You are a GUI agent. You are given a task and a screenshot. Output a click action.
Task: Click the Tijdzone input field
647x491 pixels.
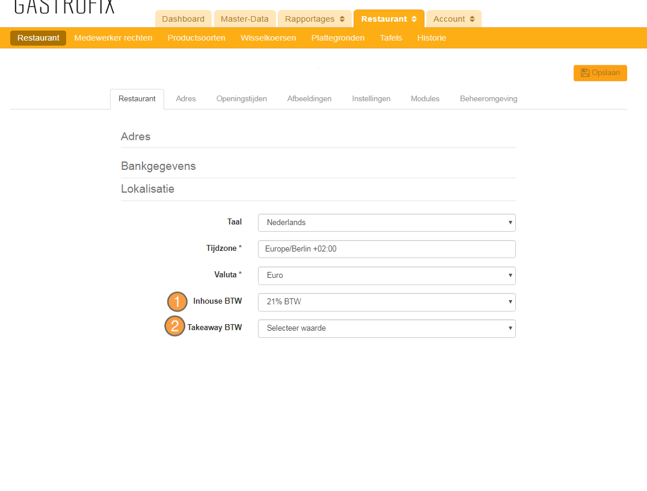pyautogui.click(x=386, y=249)
